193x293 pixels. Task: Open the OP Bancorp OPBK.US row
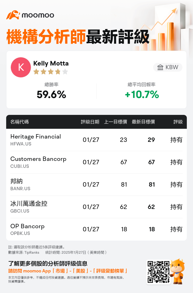tap(97, 229)
